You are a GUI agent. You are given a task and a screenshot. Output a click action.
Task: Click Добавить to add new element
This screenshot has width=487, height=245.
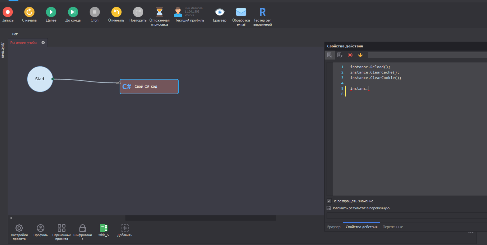(x=124, y=228)
